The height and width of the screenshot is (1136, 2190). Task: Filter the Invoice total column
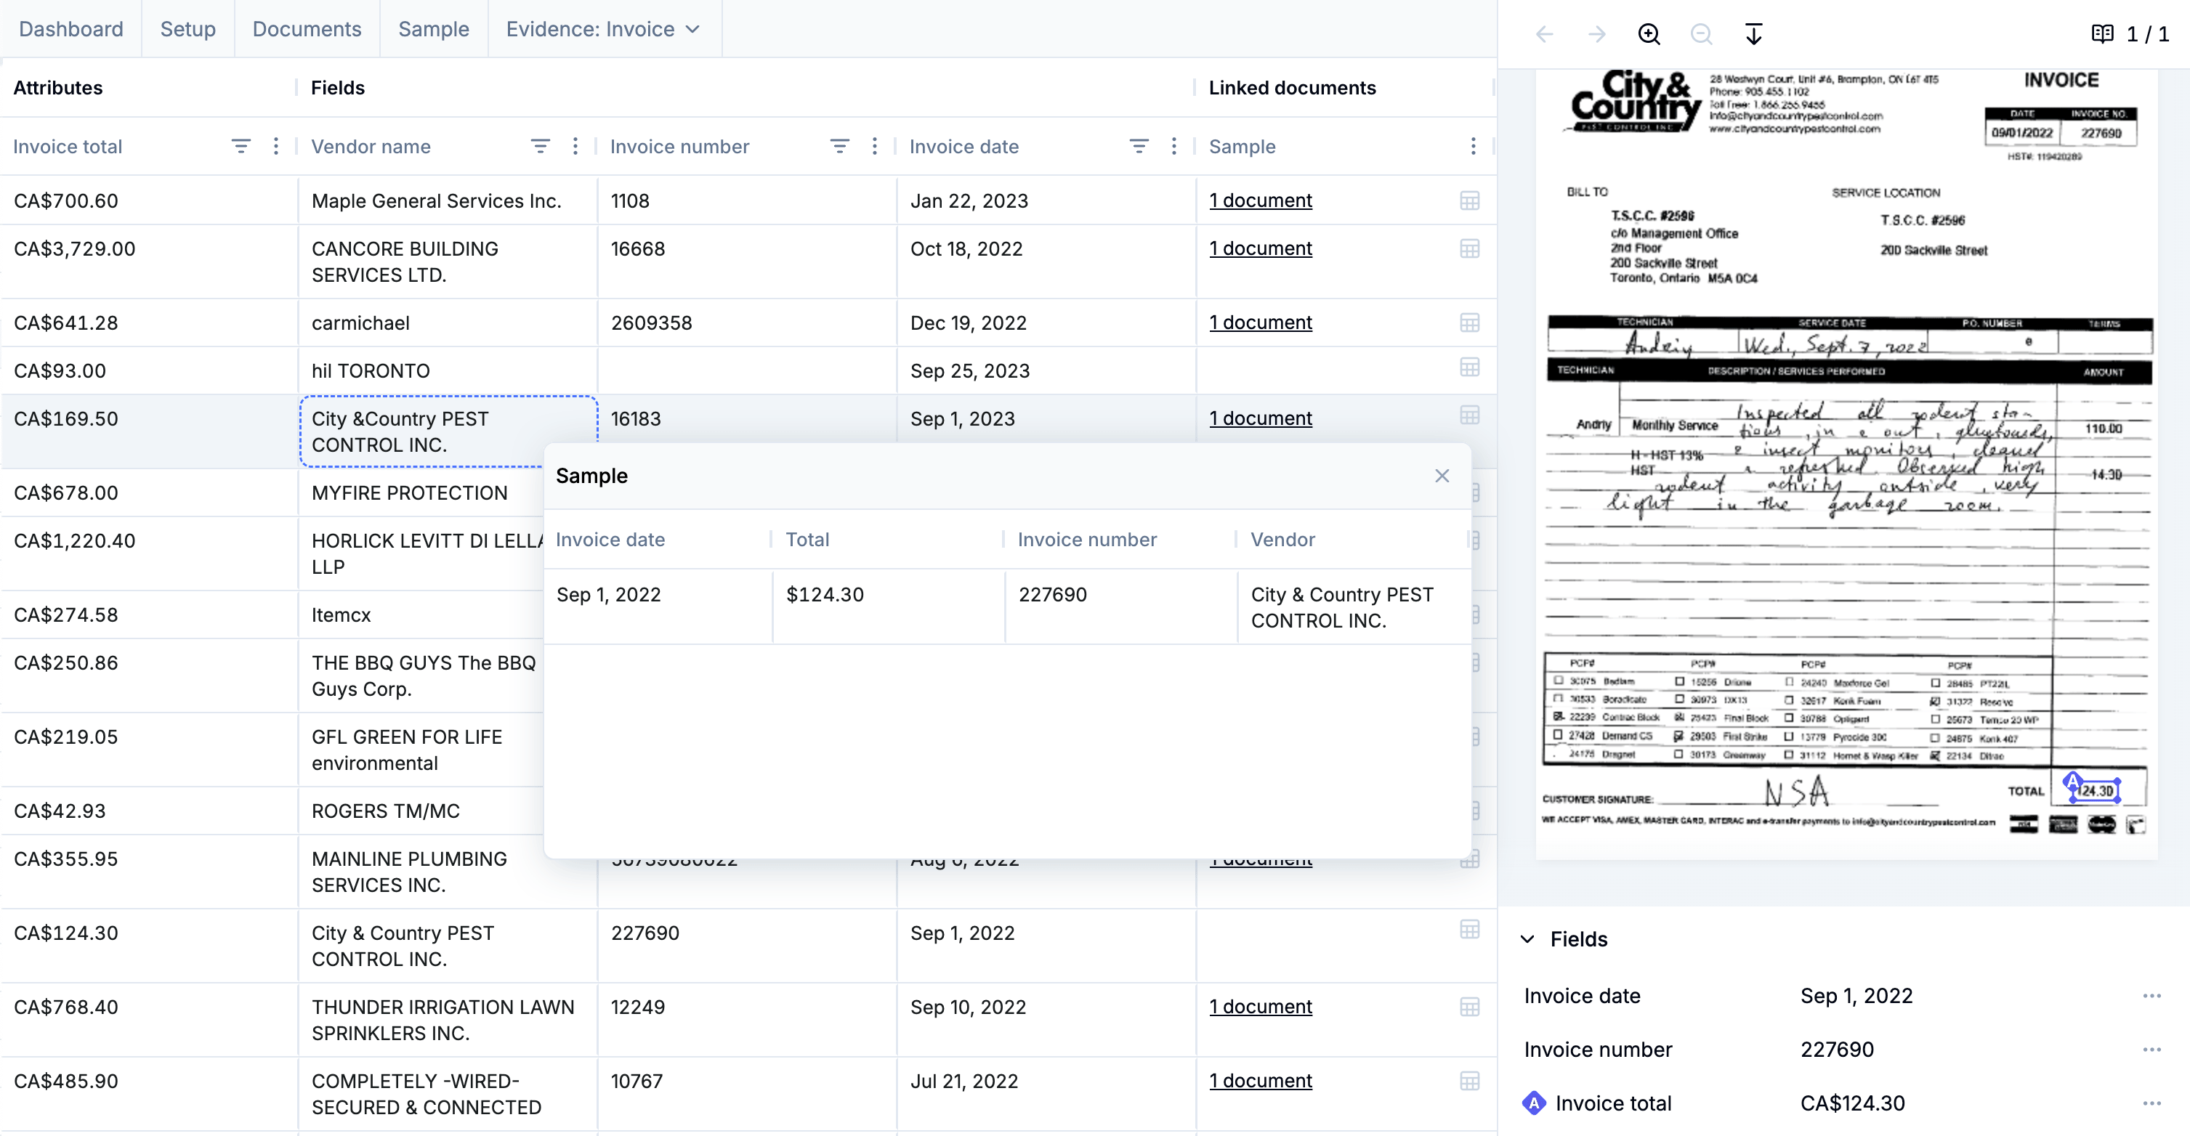click(241, 146)
